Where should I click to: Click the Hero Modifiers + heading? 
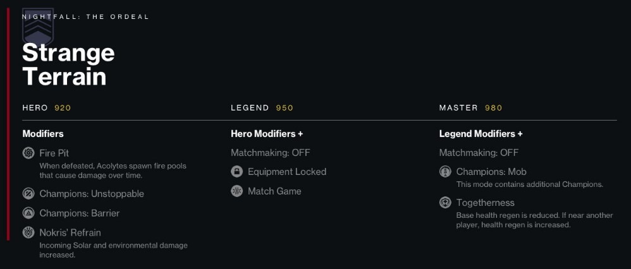coord(267,134)
